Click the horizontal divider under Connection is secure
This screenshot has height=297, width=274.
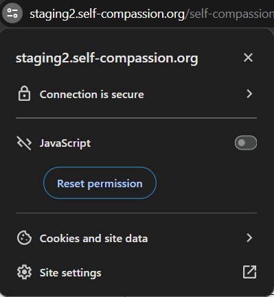(x=136, y=118)
